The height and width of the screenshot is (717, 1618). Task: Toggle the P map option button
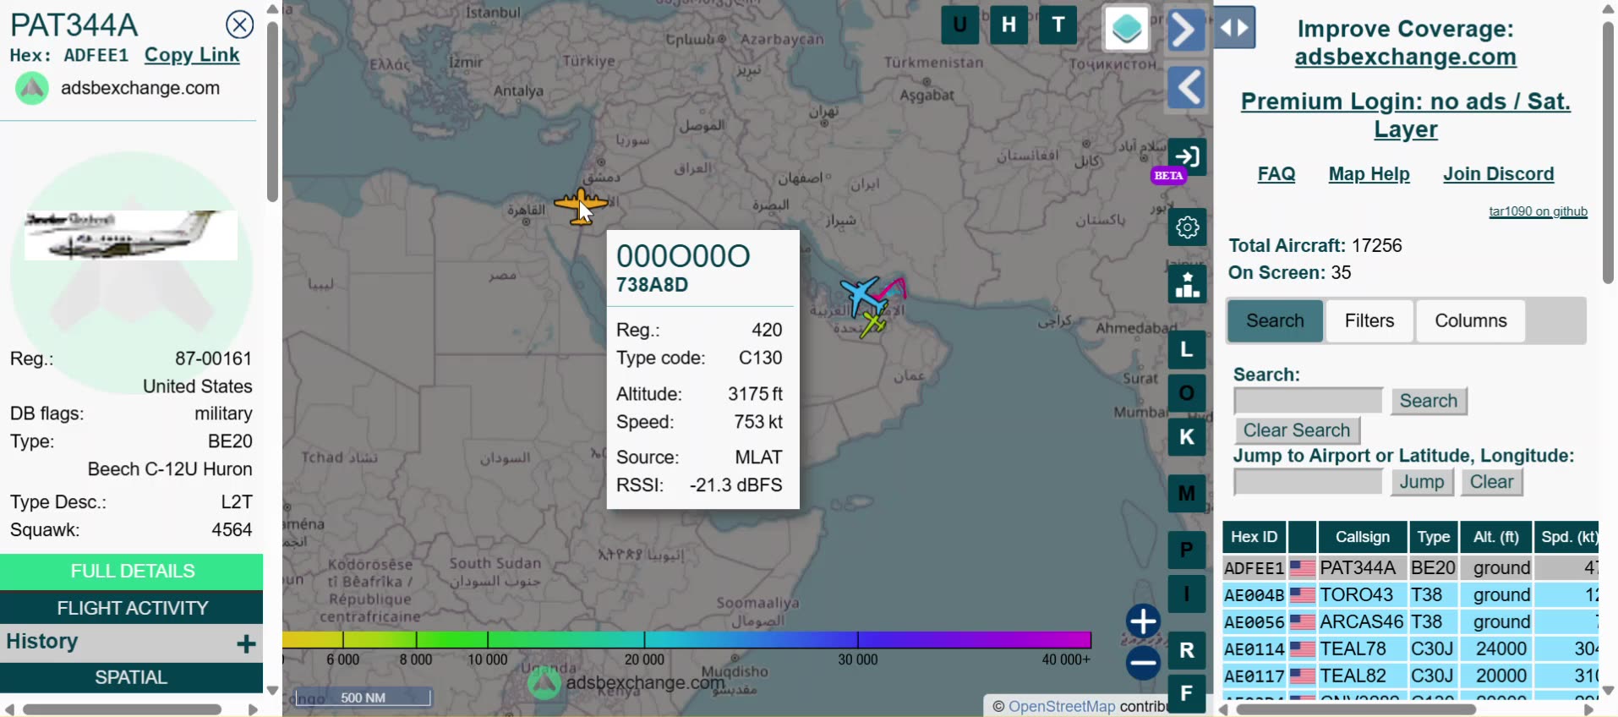1187,550
